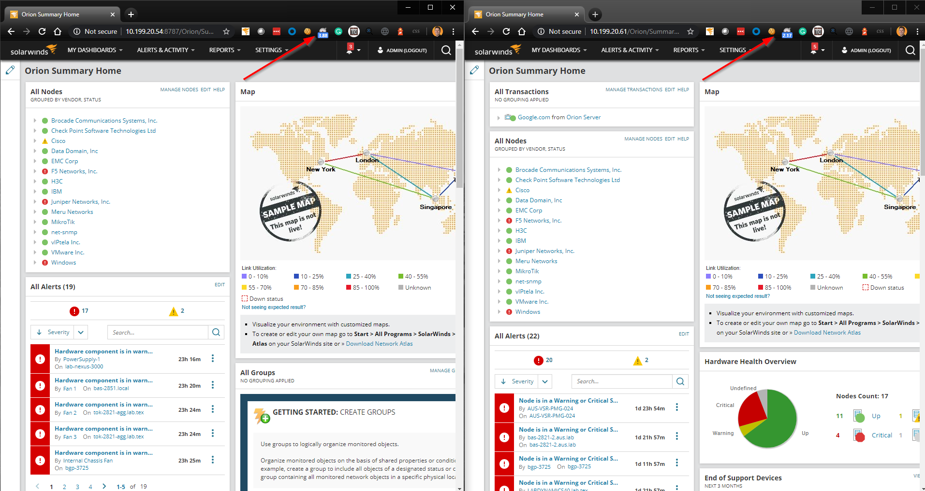Screen dimensions: 925x491
Task: Open 'Not seeing expected result?' link in right window
Action: point(738,296)
